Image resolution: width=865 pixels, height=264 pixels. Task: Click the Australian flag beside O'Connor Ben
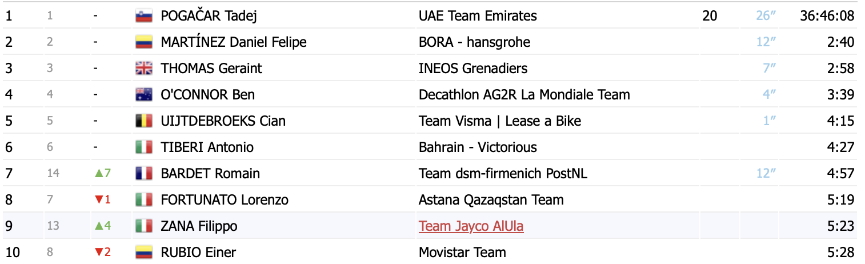click(143, 95)
